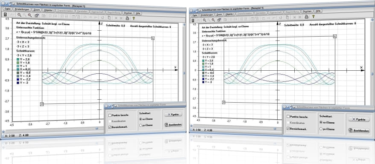Open Datei menu in right window
The width and height of the screenshot is (375, 164).
pyautogui.click(x=195, y=15)
